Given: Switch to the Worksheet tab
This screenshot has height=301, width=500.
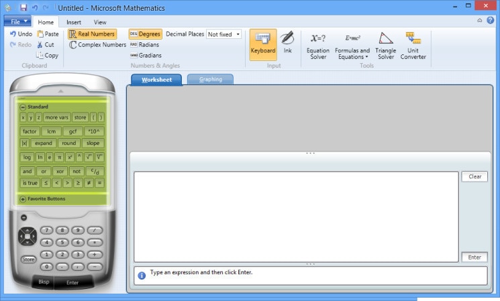Looking at the screenshot, I should point(156,80).
